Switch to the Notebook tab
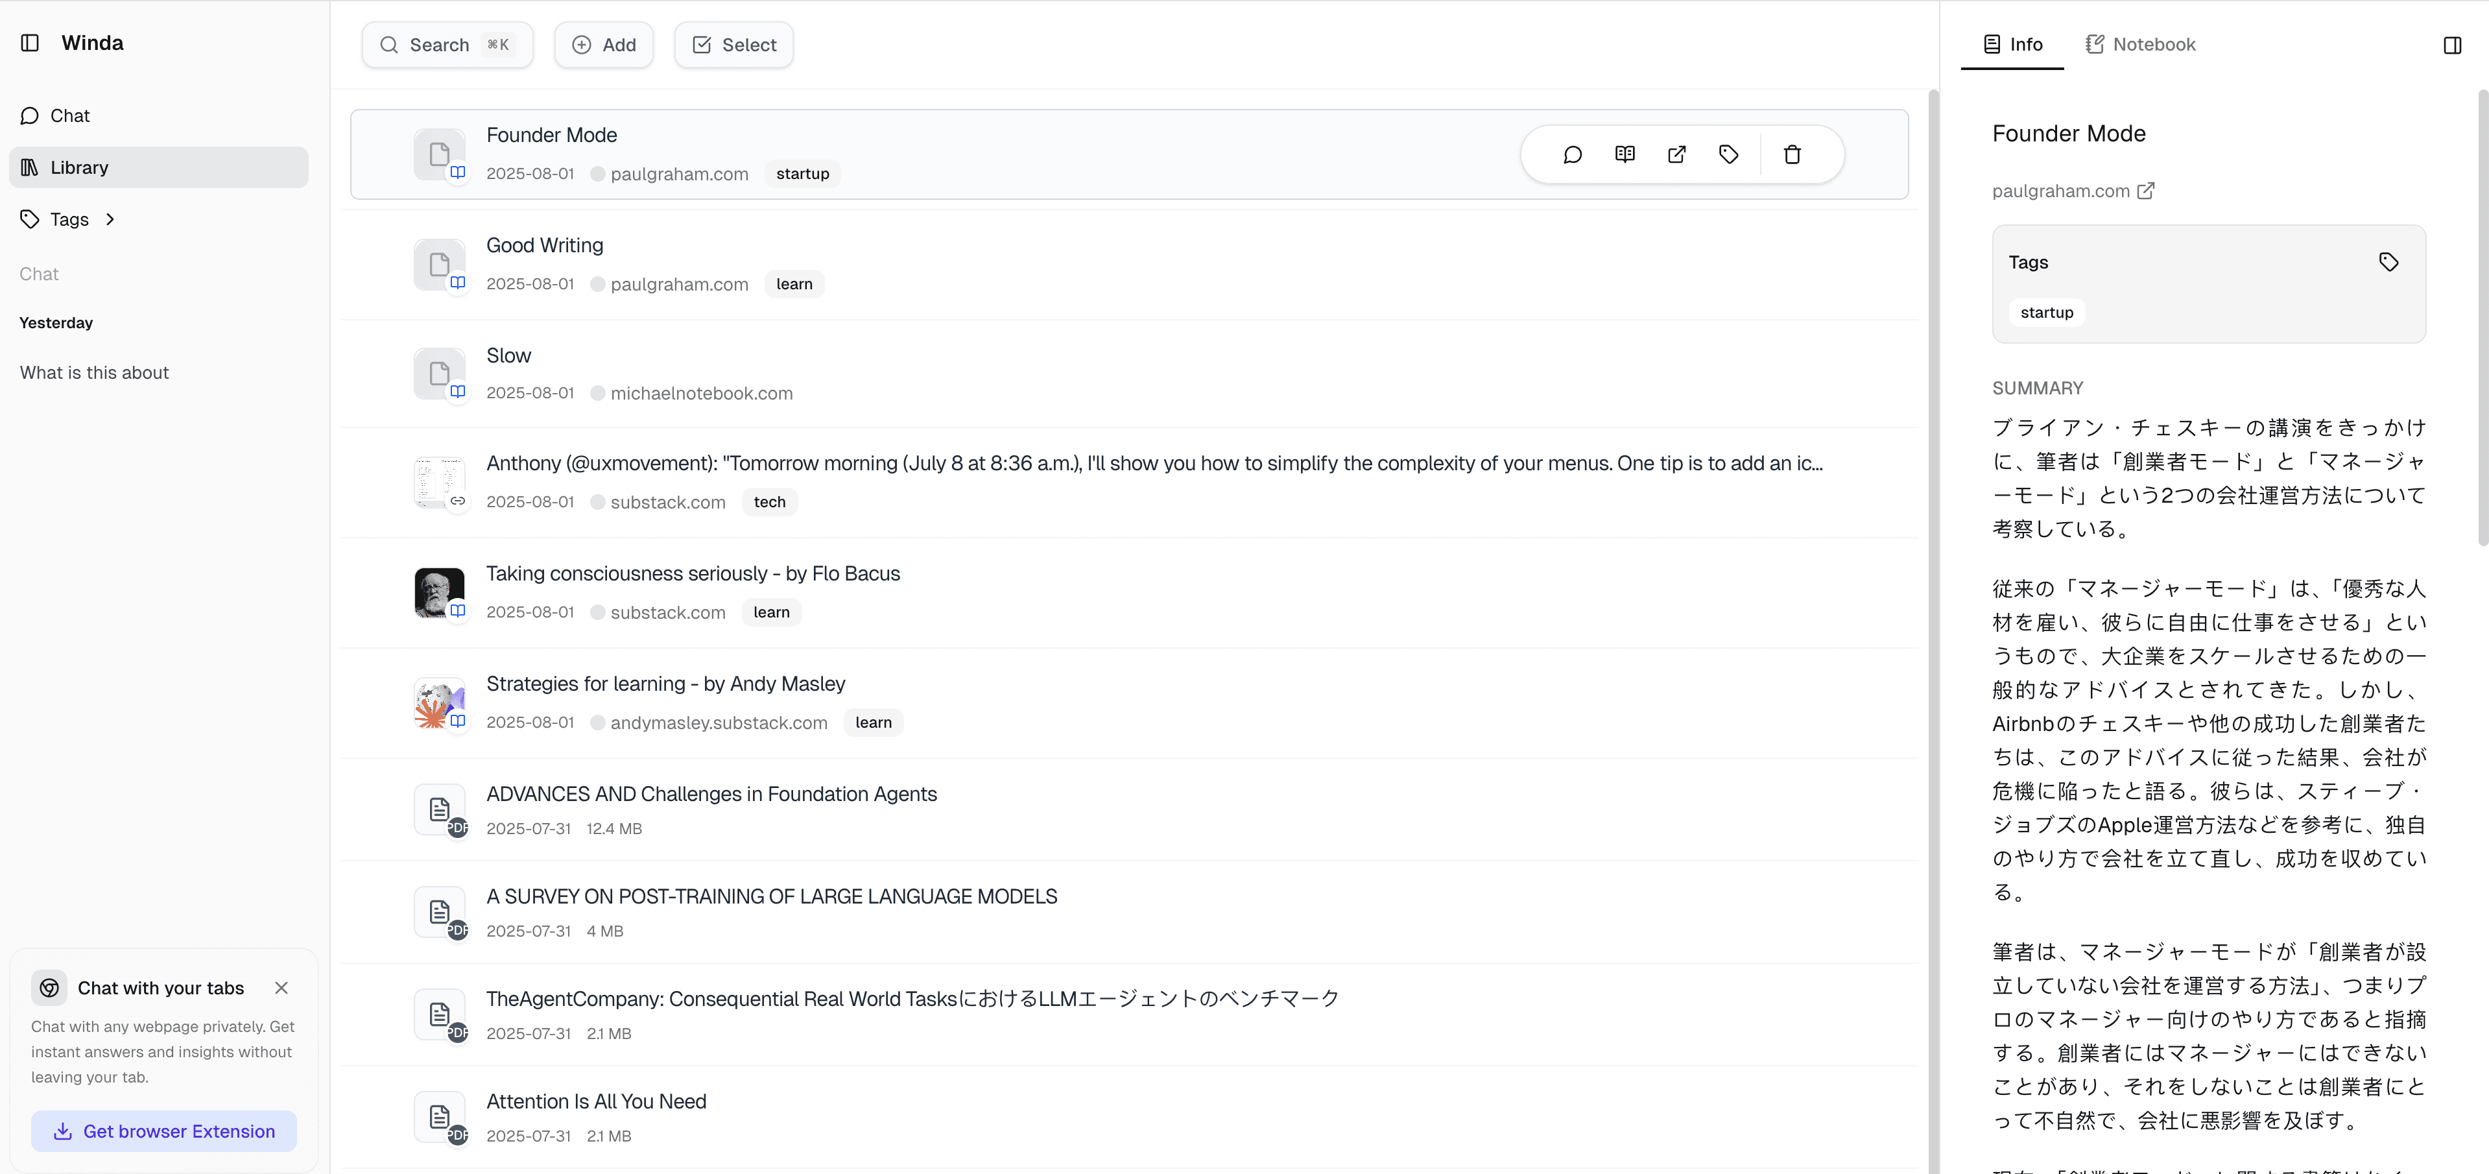The image size is (2489, 1174). pyautogui.click(x=2141, y=43)
